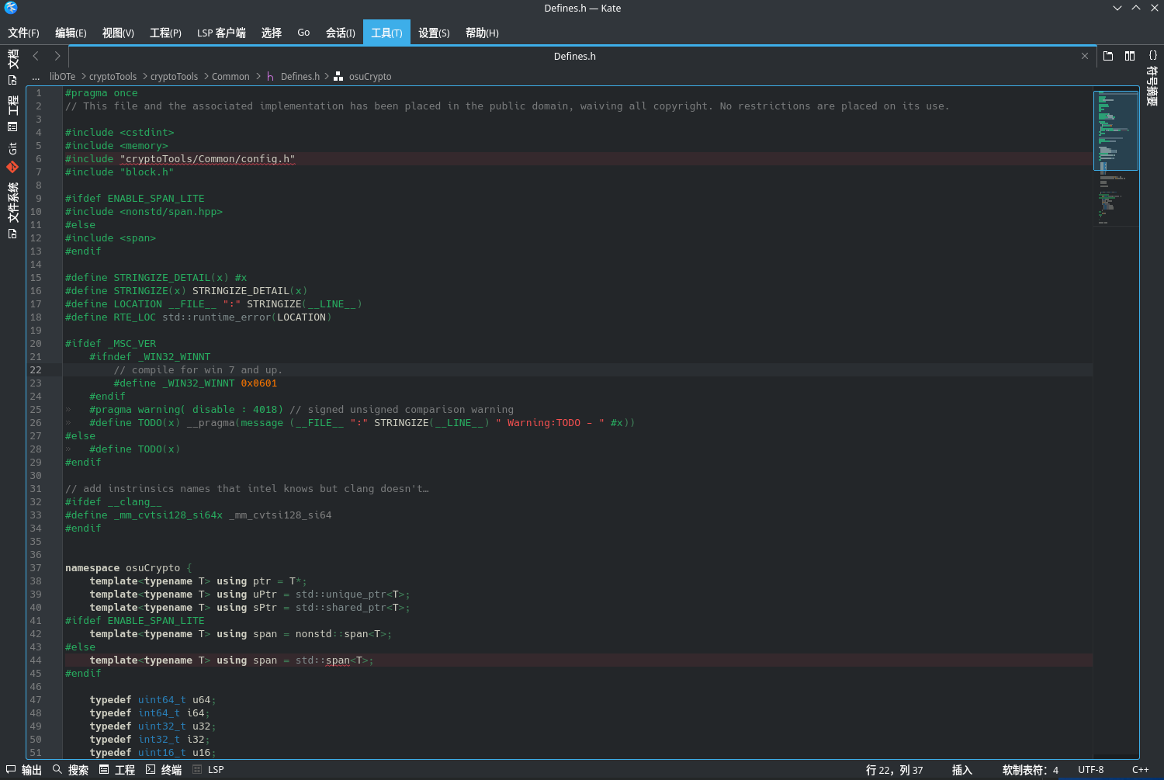
Task: Navigate back with the left arrow
Action: click(x=35, y=56)
